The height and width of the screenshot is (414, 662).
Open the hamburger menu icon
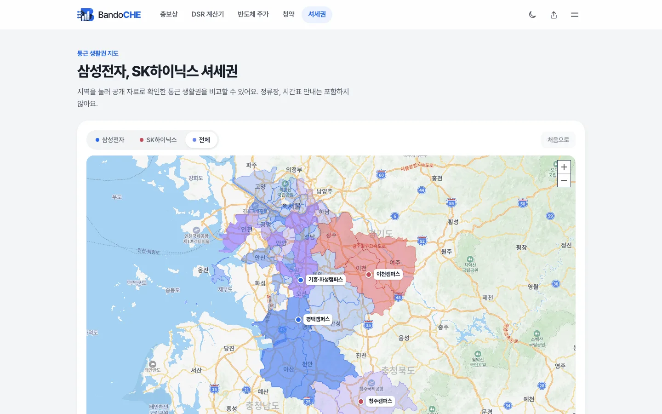575,15
